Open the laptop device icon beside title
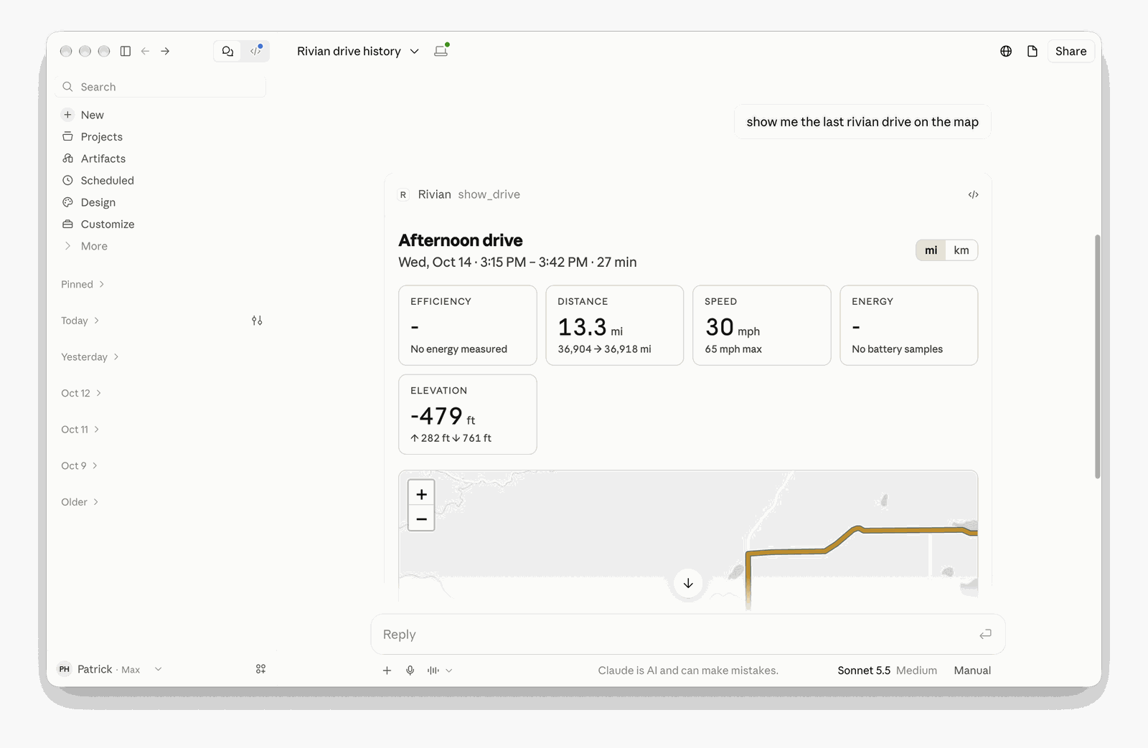This screenshot has height=748, width=1148. 441,51
